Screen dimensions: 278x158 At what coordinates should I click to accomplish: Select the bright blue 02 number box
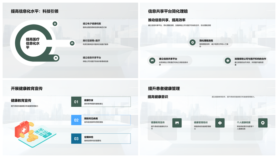pos(76,120)
